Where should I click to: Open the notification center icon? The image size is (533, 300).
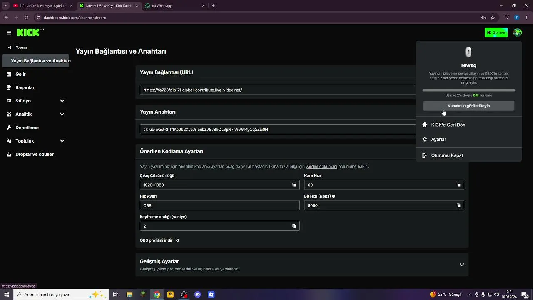(x=525, y=295)
